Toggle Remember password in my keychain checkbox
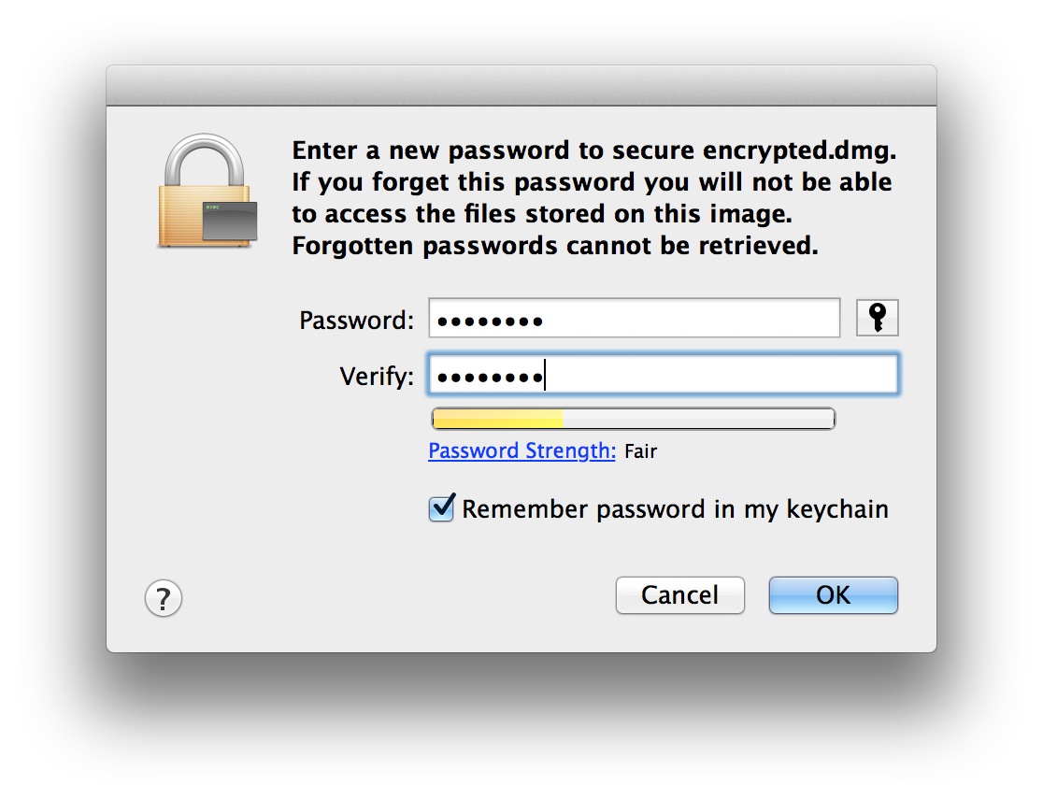The image size is (1043, 800). [442, 508]
